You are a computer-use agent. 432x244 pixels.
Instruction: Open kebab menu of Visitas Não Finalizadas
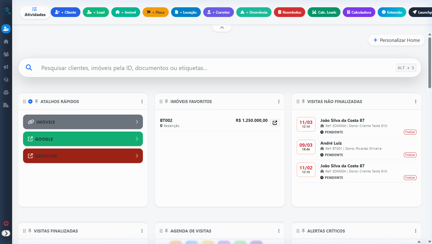416,102
